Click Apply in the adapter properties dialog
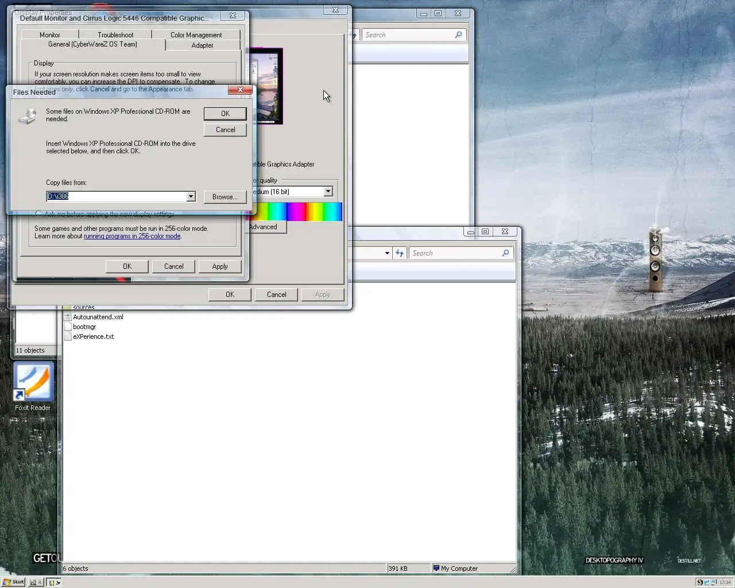The image size is (735, 588). click(x=220, y=266)
